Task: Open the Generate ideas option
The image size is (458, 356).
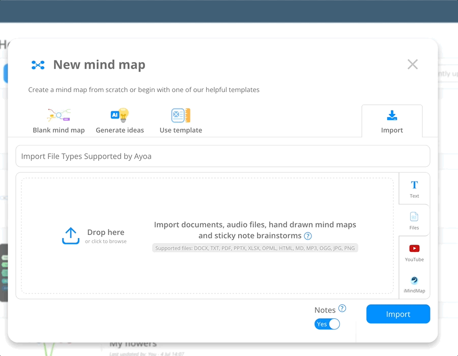Action: click(x=120, y=121)
